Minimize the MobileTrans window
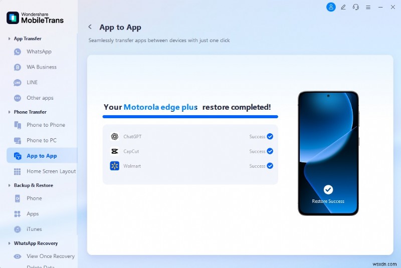 [380, 8]
